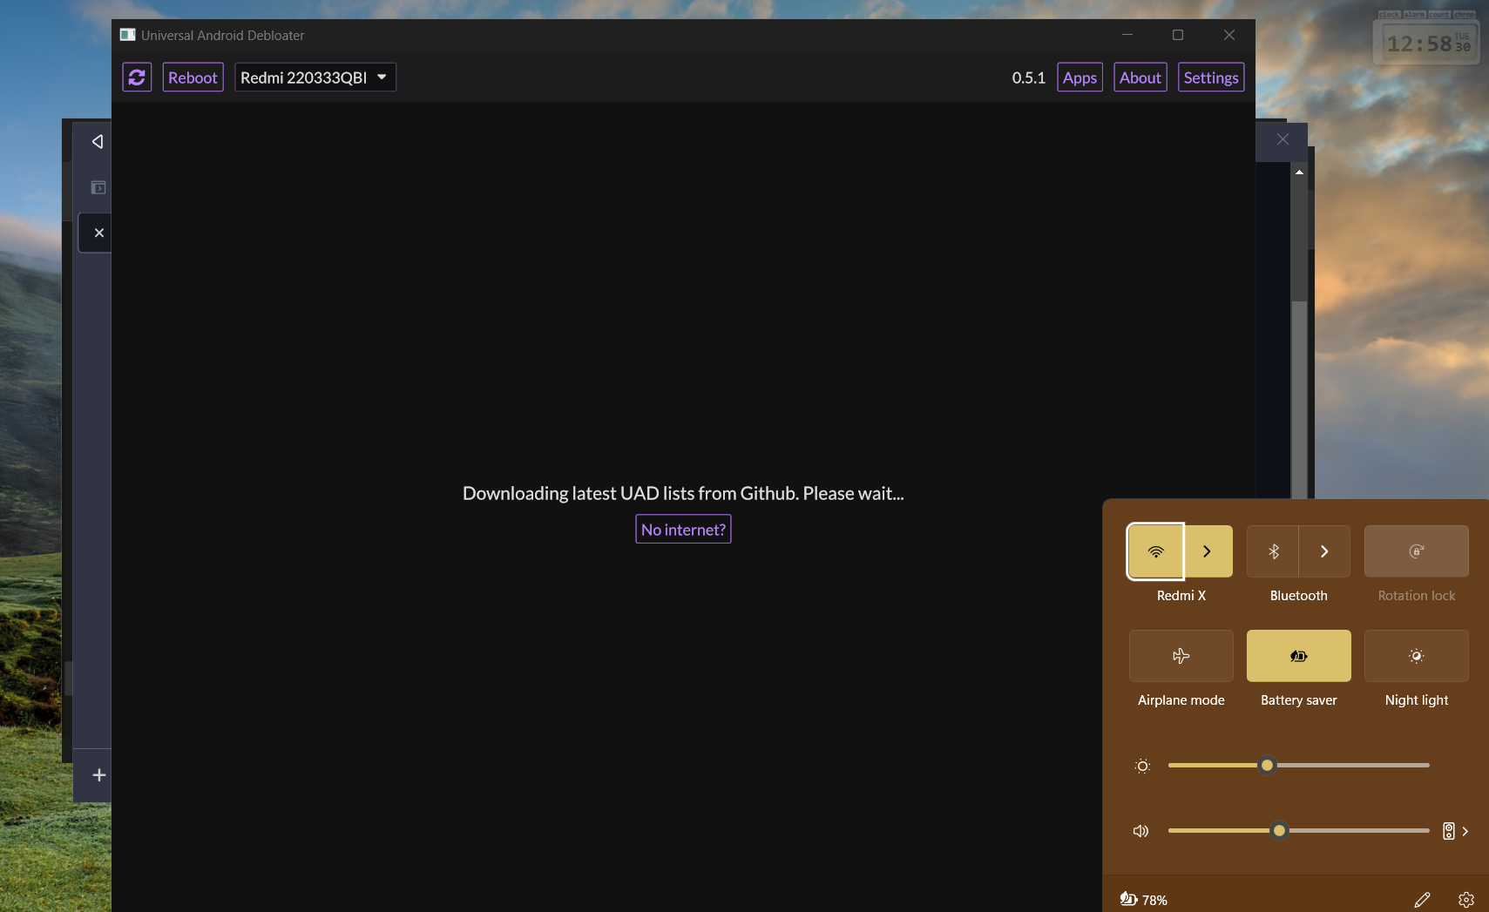Select the clock tab on clock widget
The image size is (1489, 912).
(x=1389, y=15)
